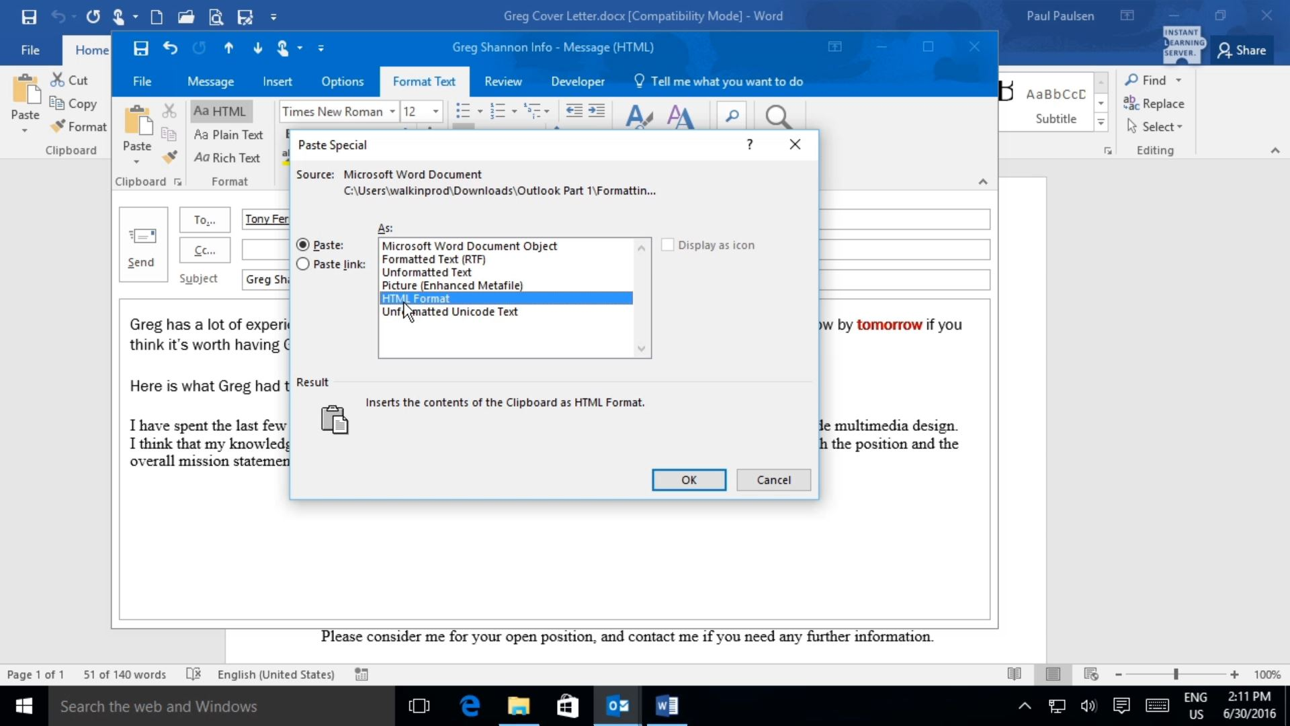Select the Paste link radio button
This screenshot has width=1290, height=726.
(303, 264)
